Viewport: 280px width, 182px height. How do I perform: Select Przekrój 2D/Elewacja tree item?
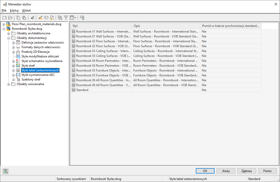tap(35, 52)
